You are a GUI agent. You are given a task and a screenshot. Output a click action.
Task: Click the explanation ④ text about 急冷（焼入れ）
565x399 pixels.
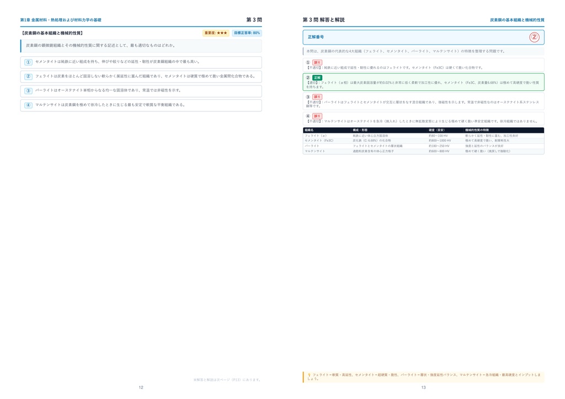422,121
